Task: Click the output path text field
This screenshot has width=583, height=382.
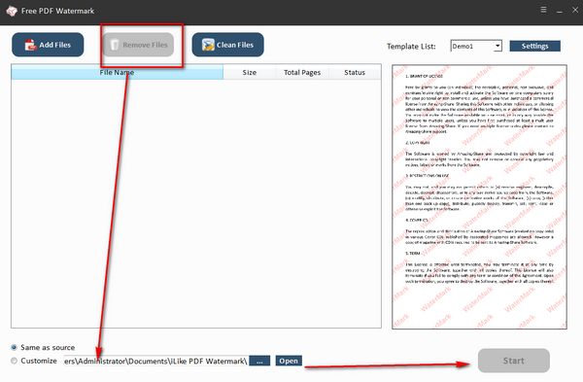Action: click(155, 361)
